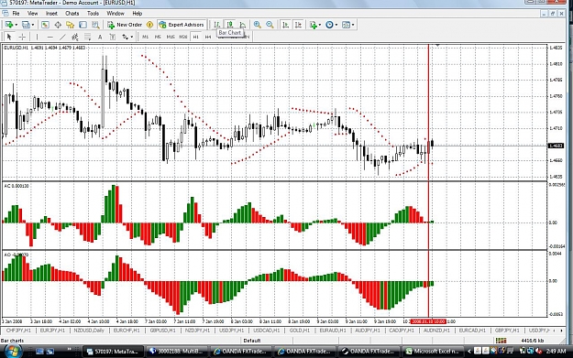This screenshot has height=358, width=573.
Task: Toggle the Auto Scroll chart icon
Action: pyautogui.click(x=286, y=25)
